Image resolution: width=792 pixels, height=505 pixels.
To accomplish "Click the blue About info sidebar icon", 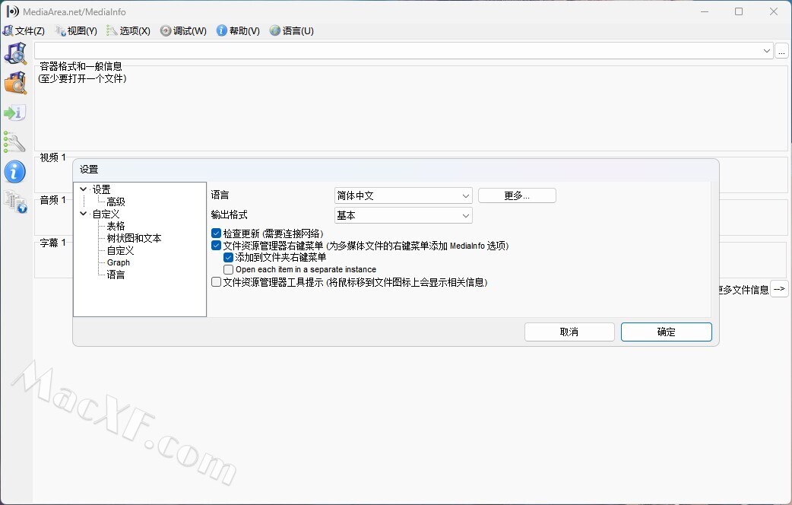I will point(14,172).
